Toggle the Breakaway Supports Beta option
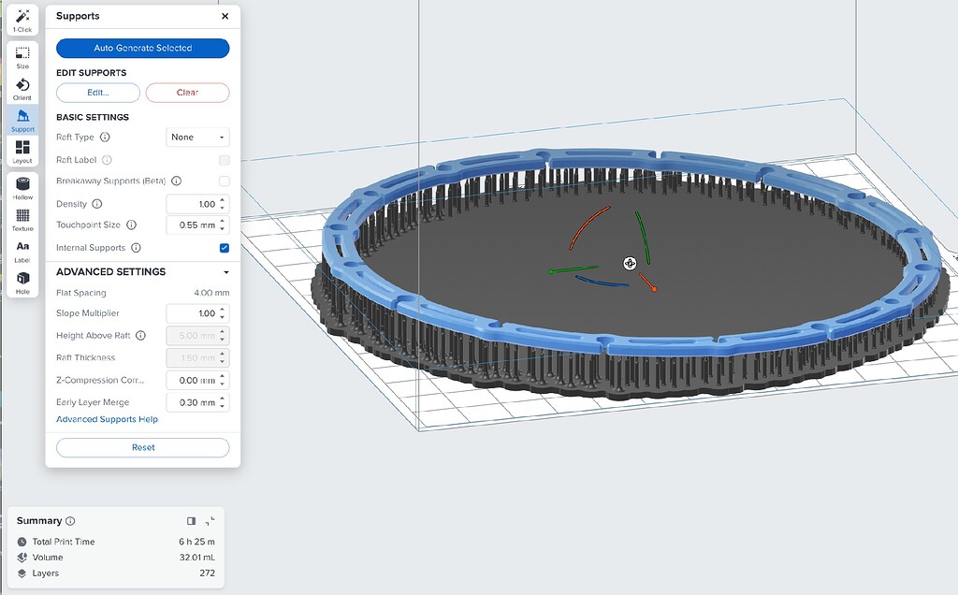 tap(222, 181)
